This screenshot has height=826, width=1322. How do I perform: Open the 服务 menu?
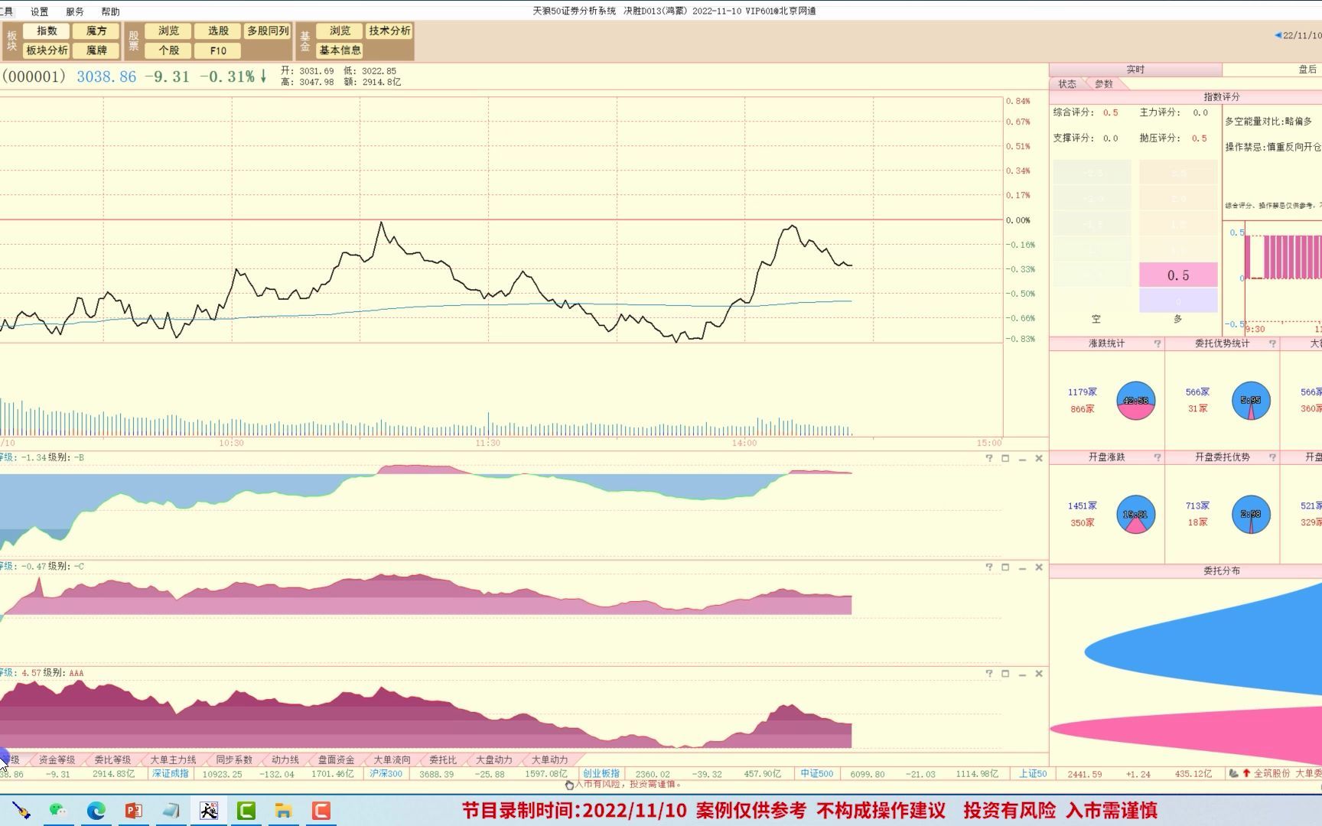(x=75, y=11)
